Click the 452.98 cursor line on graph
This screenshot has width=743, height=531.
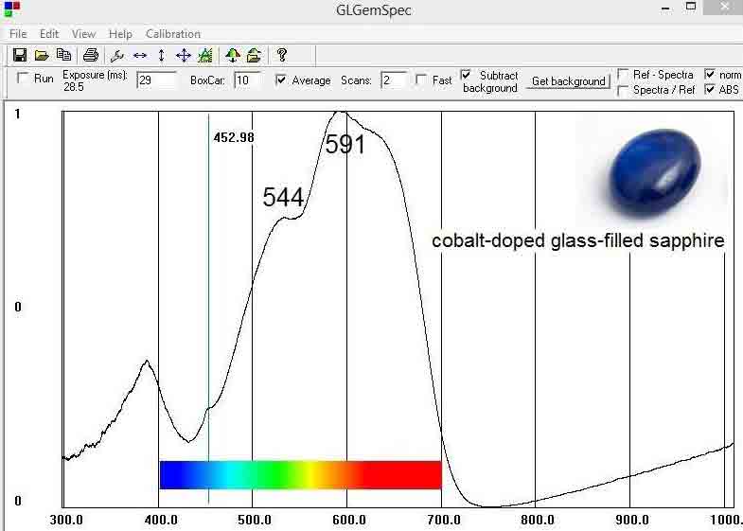[208, 284]
